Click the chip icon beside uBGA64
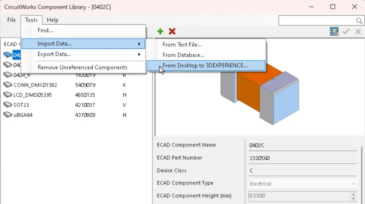 8,115
